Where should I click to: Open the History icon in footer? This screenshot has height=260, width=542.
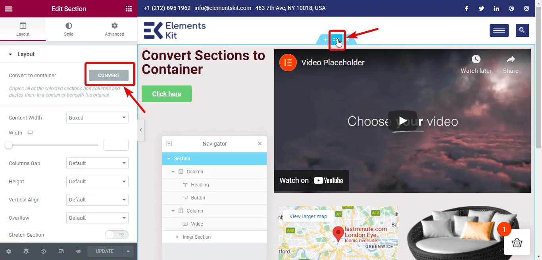point(44,251)
